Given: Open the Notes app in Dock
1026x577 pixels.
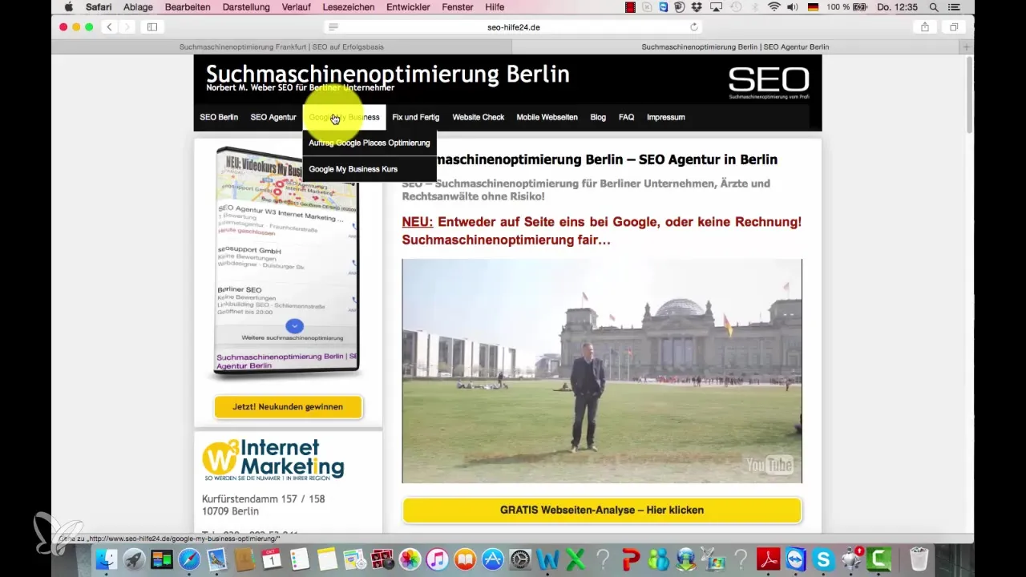Looking at the screenshot, I should pos(327,559).
